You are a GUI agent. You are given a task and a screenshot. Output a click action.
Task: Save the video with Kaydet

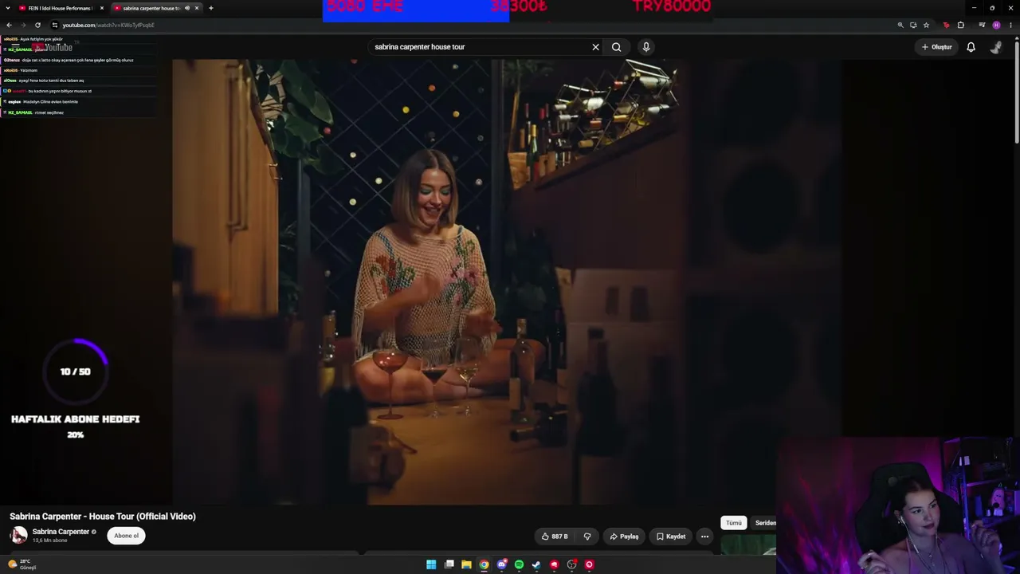pyautogui.click(x=670, y=537)
